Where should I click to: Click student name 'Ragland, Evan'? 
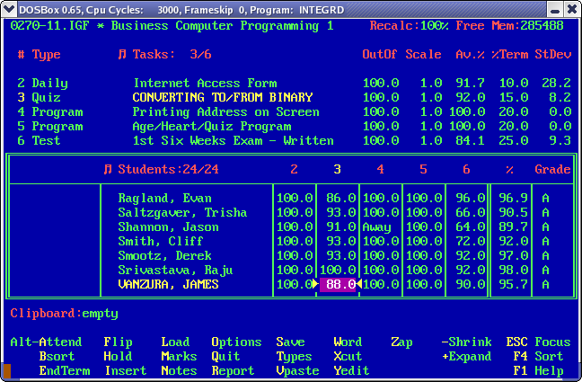164,198
